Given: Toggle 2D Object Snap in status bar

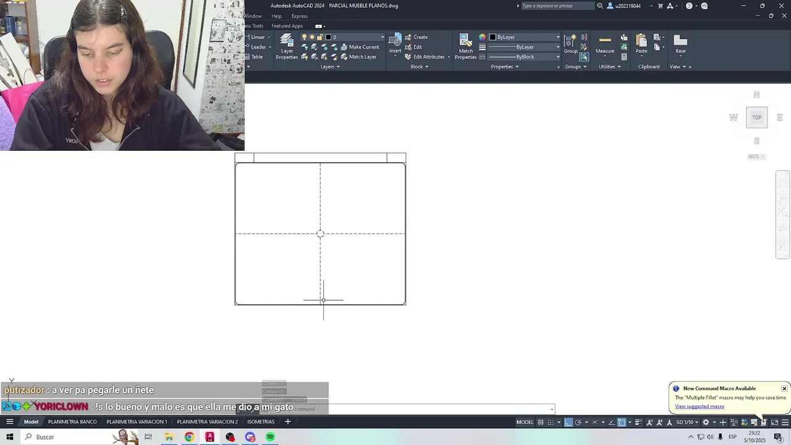Looking at the screenshot, I should [622, 422].
